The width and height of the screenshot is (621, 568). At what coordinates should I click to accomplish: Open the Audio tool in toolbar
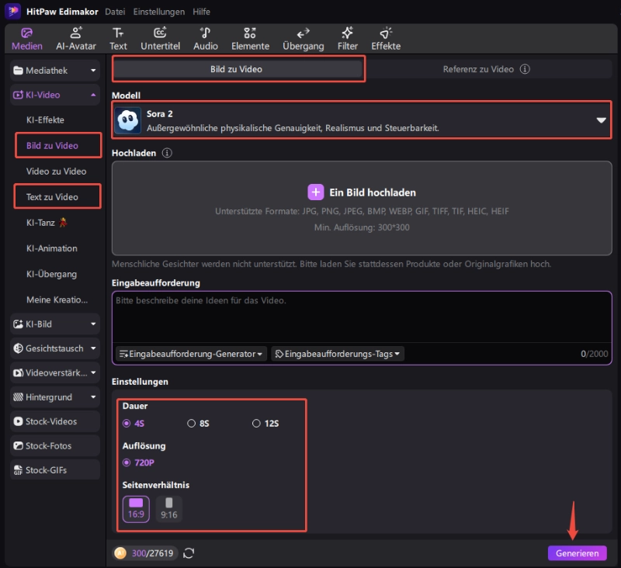pos(206,38)
